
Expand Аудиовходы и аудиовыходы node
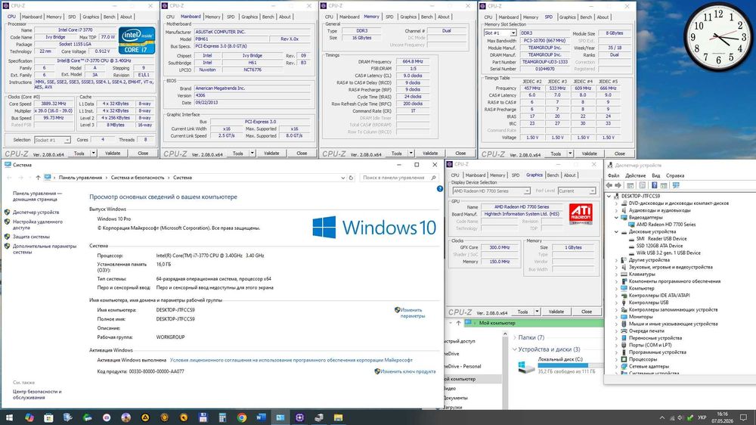point(616,210)
